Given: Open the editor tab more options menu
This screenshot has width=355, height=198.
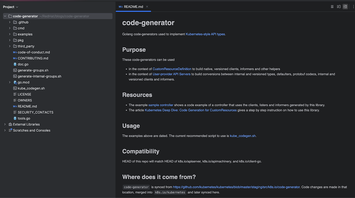Looking at the screenshot, I should (x=353, y=7).
